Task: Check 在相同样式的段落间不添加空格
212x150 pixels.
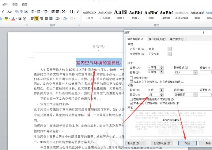Action: tap(131, 99)
